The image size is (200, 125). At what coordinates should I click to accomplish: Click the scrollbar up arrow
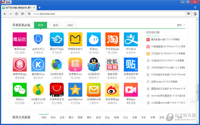197,19
